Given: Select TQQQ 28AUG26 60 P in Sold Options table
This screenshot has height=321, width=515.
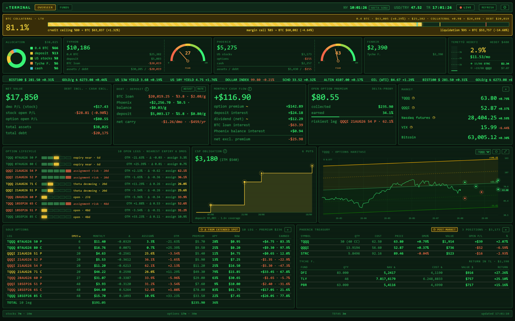Looking at the screenshot, I should point(149,278).
